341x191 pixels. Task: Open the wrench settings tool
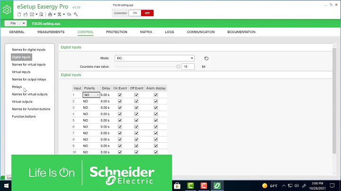(76, 14)
